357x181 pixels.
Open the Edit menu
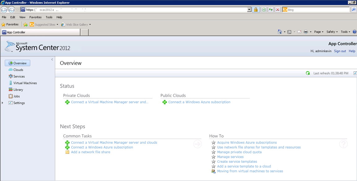coord(13,17)
